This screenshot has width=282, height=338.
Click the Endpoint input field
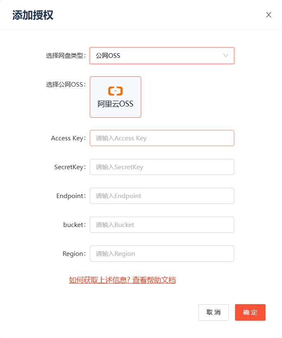coord(162,196)
